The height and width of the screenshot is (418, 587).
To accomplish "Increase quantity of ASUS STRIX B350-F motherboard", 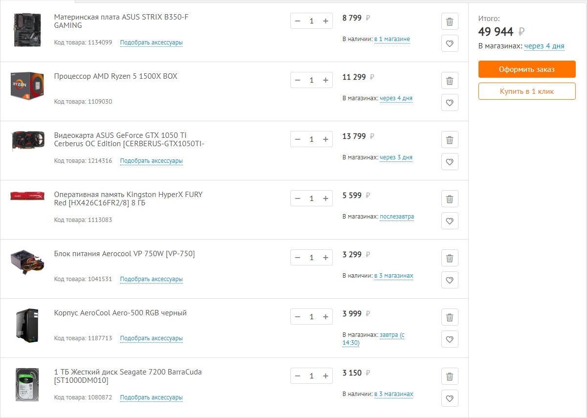I will click(x=326, y=21).
